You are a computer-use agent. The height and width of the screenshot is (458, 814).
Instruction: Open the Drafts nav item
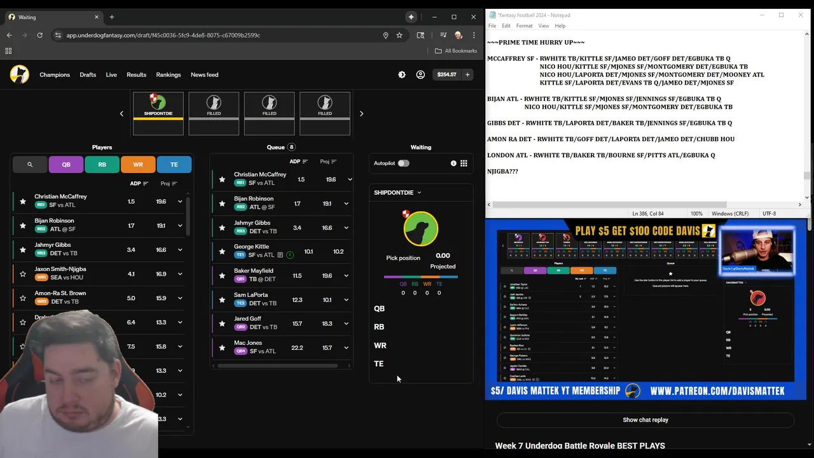(x=88, y=74)
